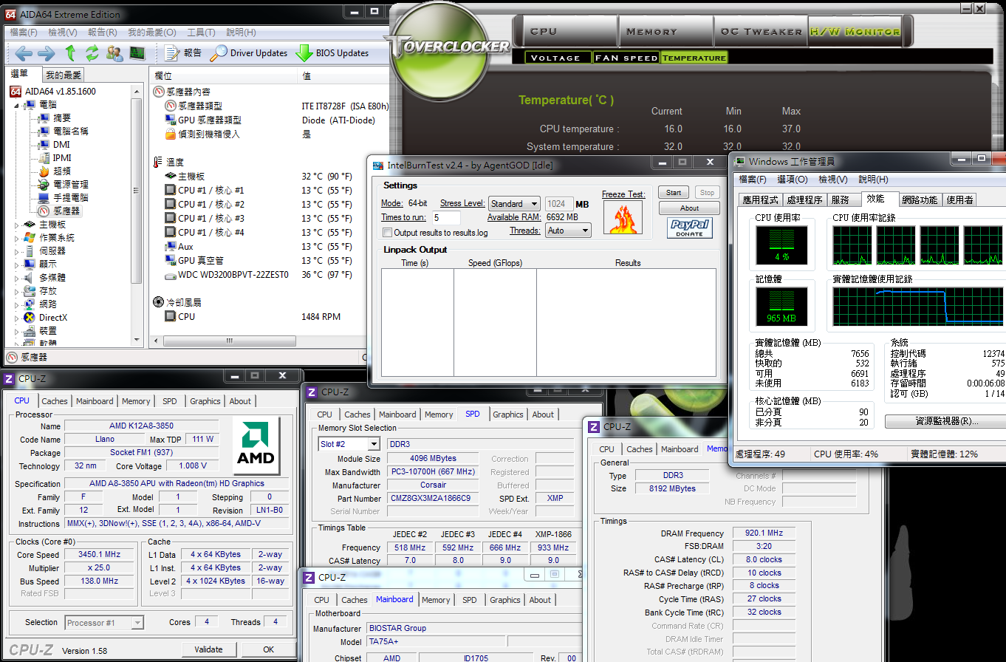Click the DirectX tree item icon
The height and width of the screenshot is (662, 1006).
(29, 318)
